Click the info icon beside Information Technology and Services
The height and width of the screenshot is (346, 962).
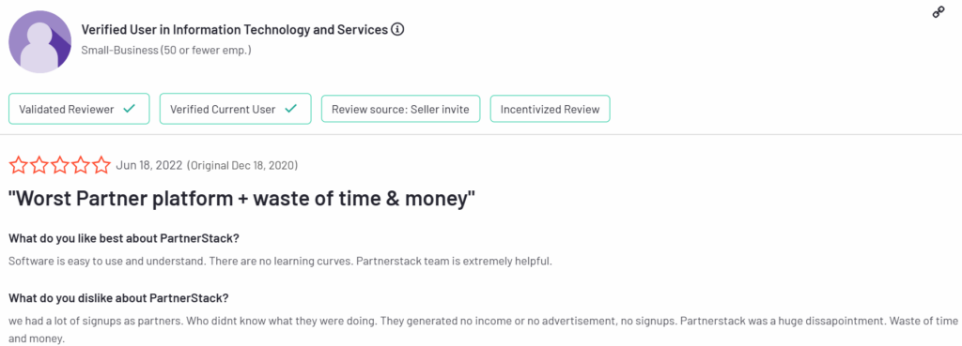(397, 29)
